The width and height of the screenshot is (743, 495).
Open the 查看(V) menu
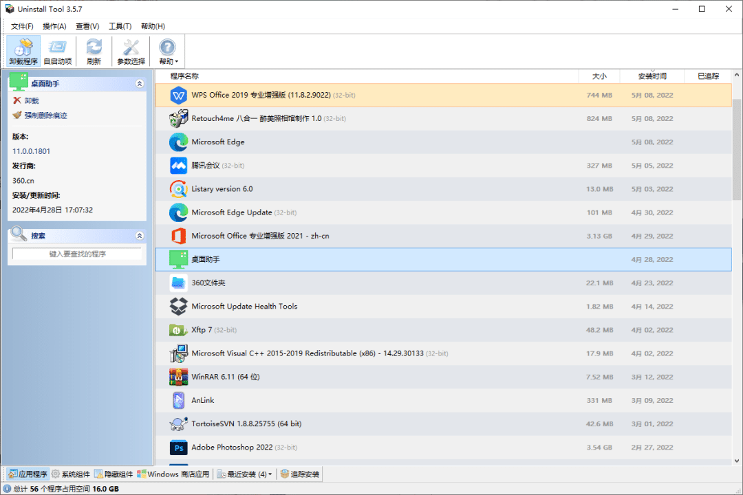click(87, 26)
